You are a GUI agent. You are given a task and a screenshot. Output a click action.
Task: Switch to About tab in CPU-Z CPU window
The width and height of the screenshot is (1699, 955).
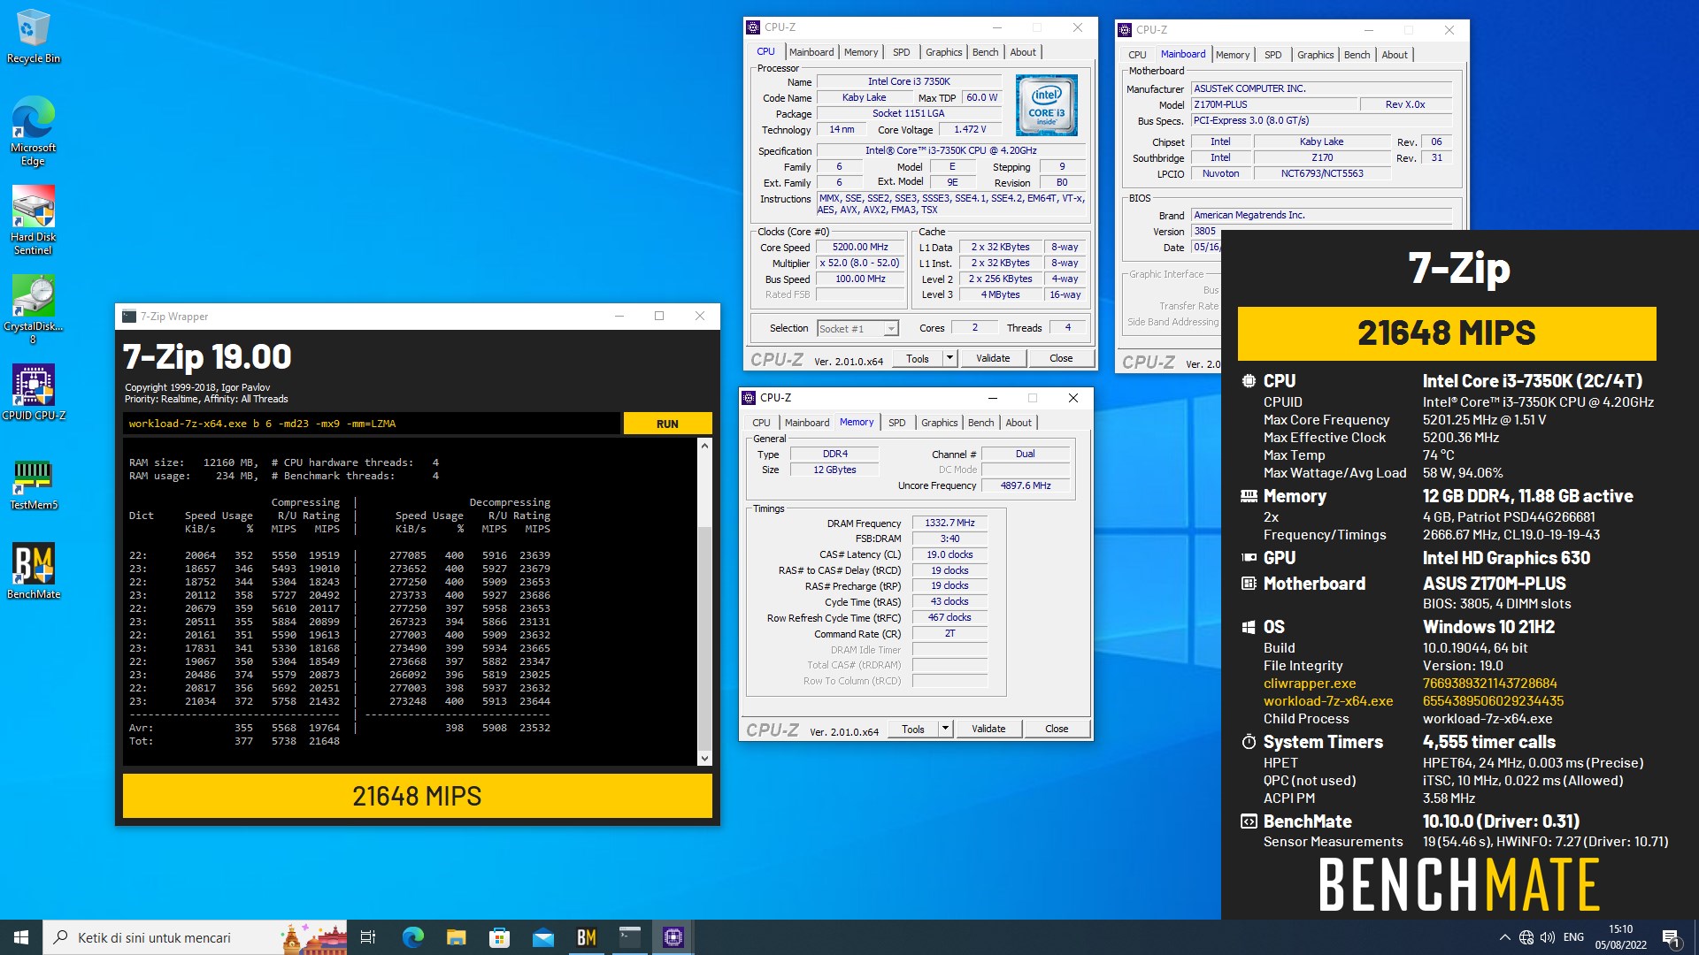[1023, 52]
